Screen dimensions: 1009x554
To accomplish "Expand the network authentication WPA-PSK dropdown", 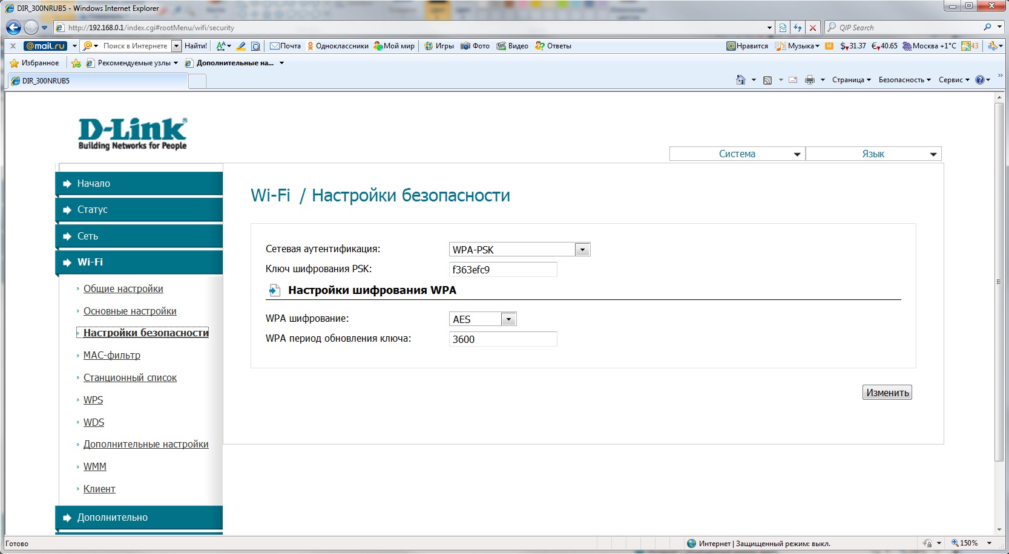I will pyautogui.click(x=582, y=250).
